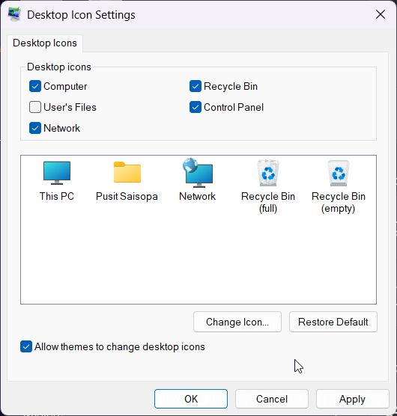Image resolution: width=397 pixels, height=416 pixels.
Task: Click the "Network" label under the globe icon
Action: (197, 196)
